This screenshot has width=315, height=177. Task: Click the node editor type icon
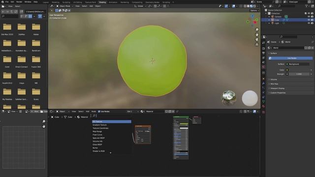[x=51, y=112]
